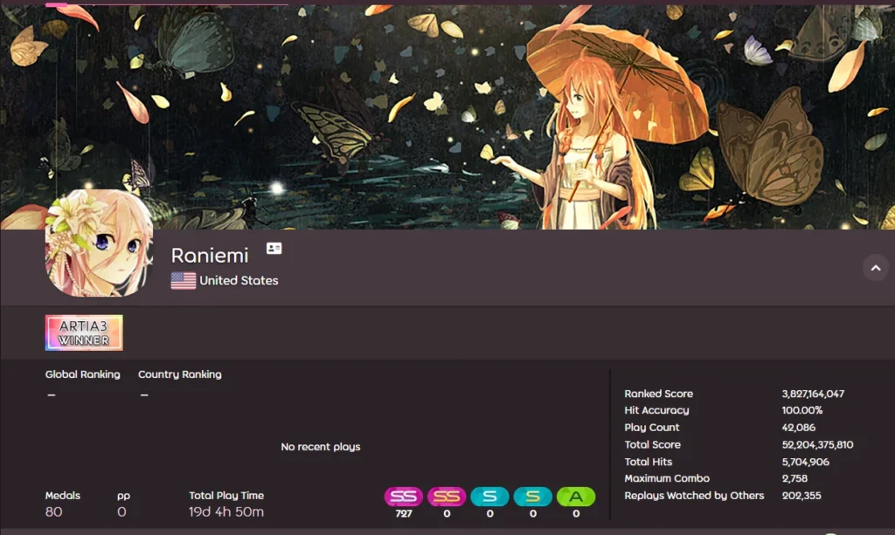Screen dimensions: 895x535
Task: Click the profile card icon beside Raniemi
Action: 274,249
